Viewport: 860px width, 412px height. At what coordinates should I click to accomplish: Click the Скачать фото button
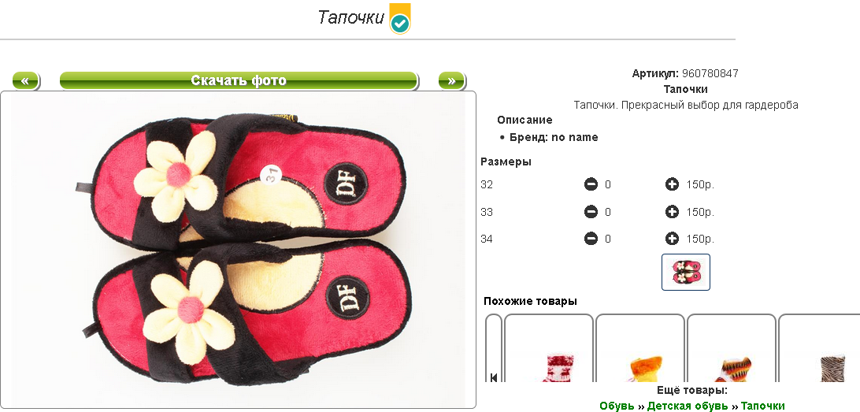pos(239,80)
